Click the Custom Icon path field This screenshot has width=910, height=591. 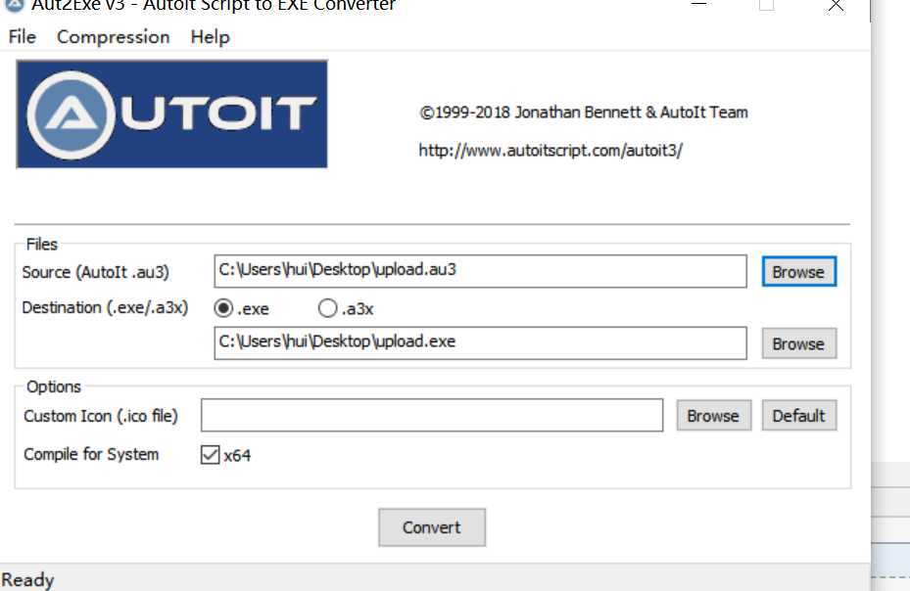(432, 415)
